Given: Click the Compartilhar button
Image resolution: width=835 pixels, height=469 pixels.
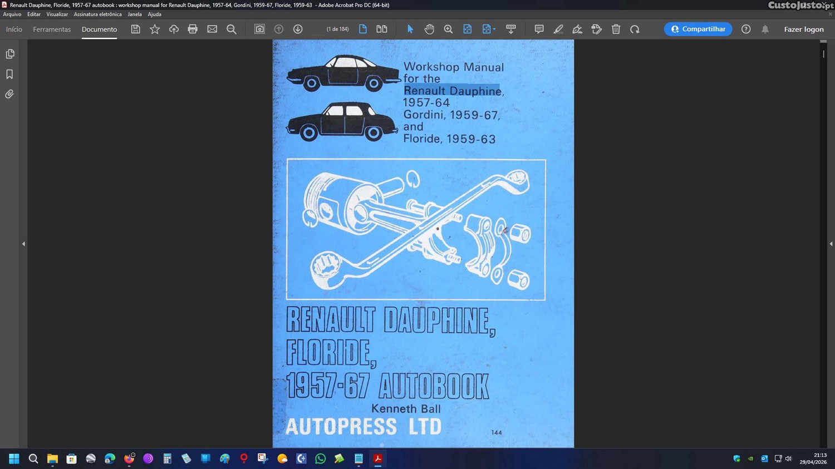Looking at the screenshot, I should pyautogui.click(x=698, y=29).
